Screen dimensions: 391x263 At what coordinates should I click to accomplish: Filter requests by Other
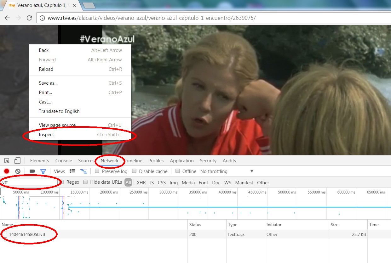tap(263, 182)
